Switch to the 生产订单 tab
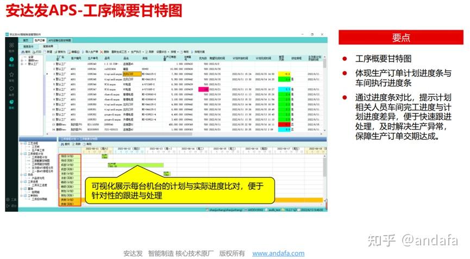This screenshot has width=470, height=259. [40, 40]
